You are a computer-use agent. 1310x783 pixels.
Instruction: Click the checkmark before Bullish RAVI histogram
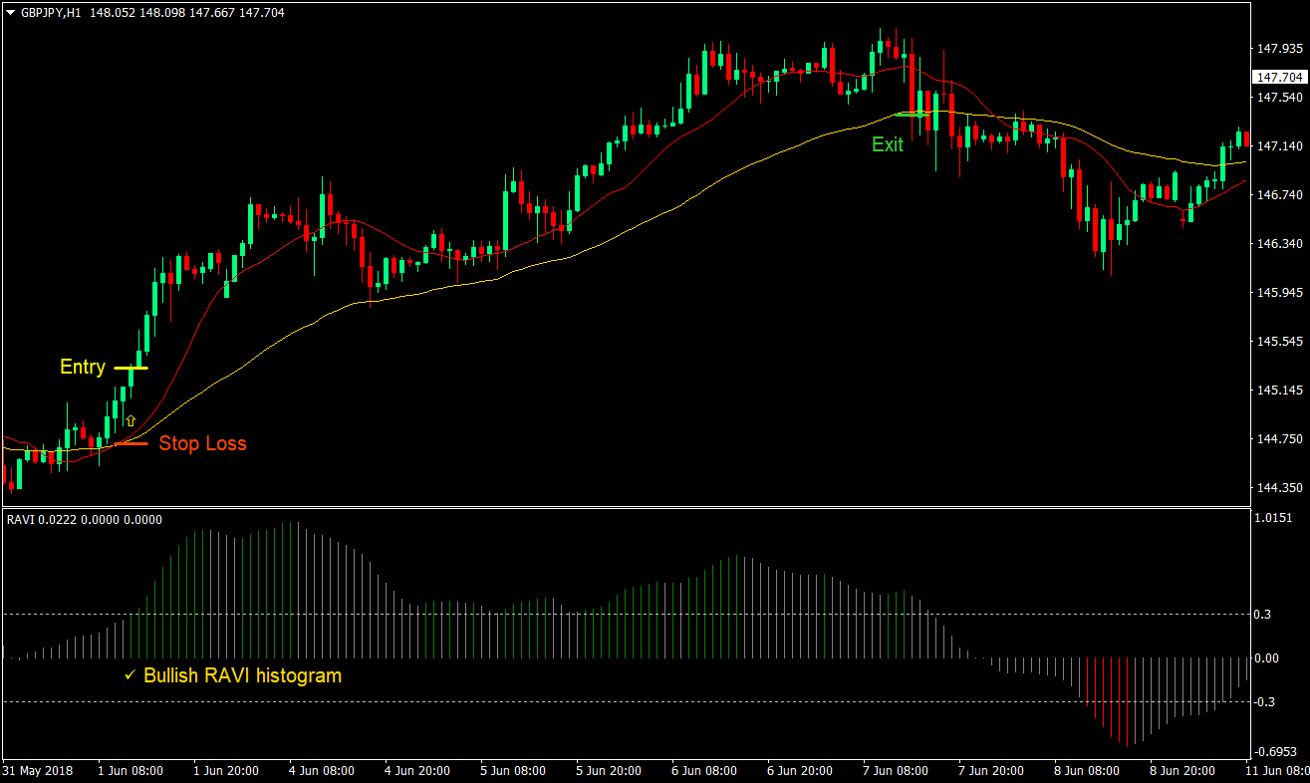click(x=130, y=675)
